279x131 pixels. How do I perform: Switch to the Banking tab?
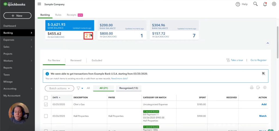pos(45,15)
